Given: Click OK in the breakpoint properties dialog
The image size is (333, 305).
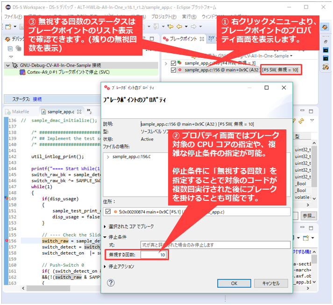Looking at the screenshot, I should (x=234, y=283).
